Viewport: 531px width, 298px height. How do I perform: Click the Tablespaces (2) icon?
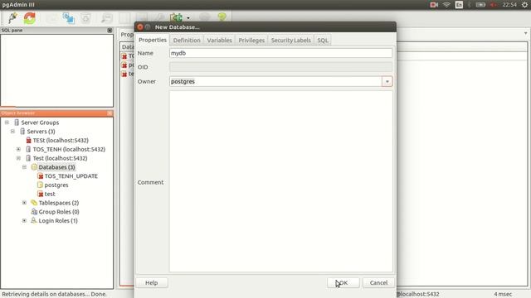pos(34,203)
